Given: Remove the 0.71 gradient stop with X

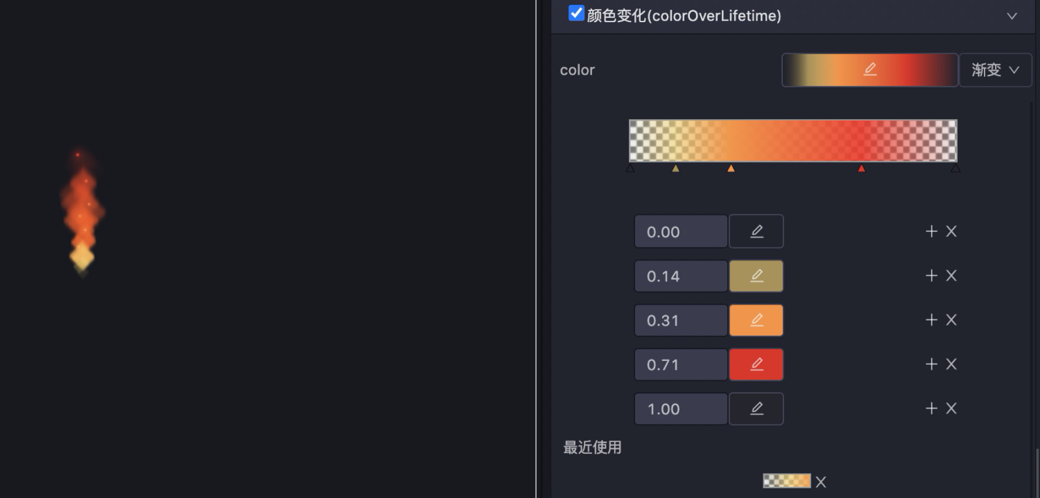Looking at the screenshot, I should pyautogui.click(x=951, y=364).
